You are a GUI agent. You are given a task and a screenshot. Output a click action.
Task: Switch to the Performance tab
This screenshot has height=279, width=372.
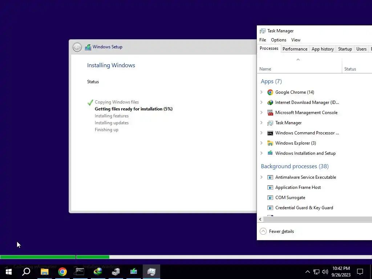coord(295,49)
